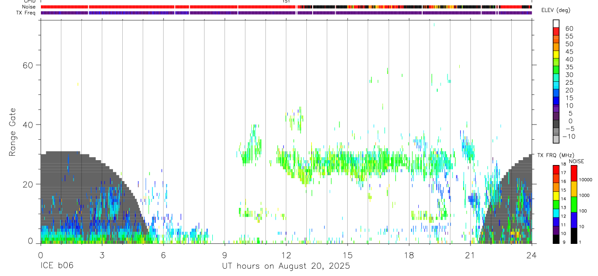Click the 'UT hours on August 20, 2025' label
Image resolution: width=598 pixels, height=276 pixels.
286,266
